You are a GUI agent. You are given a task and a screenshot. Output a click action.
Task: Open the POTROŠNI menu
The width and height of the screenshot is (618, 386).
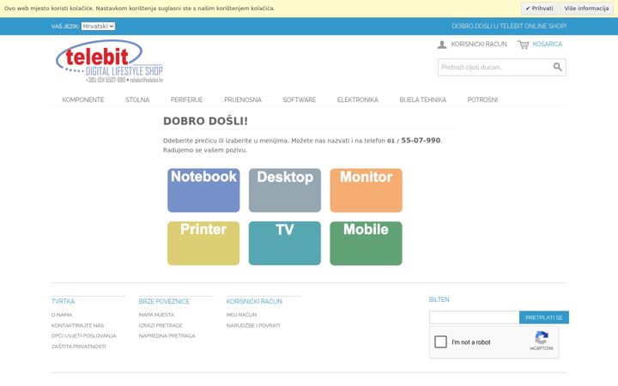482,100
